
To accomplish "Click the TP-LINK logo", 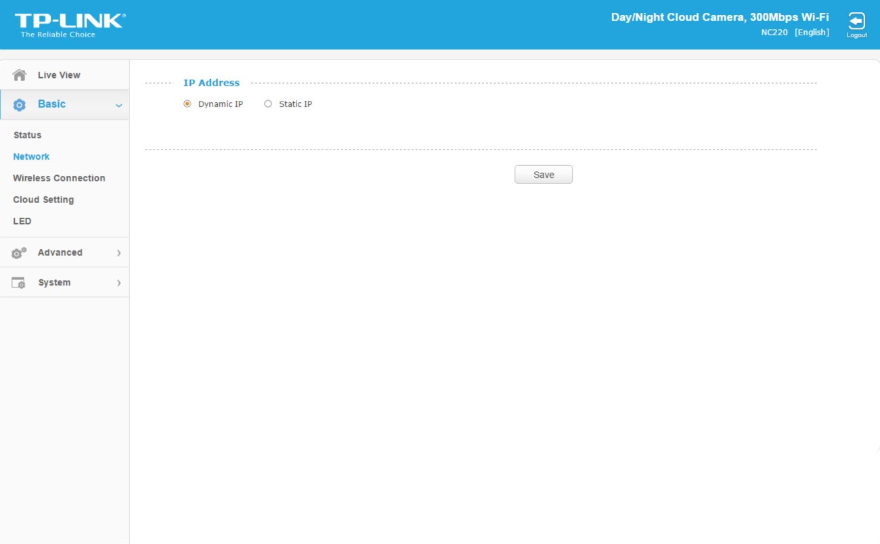I will pos(70,25).
